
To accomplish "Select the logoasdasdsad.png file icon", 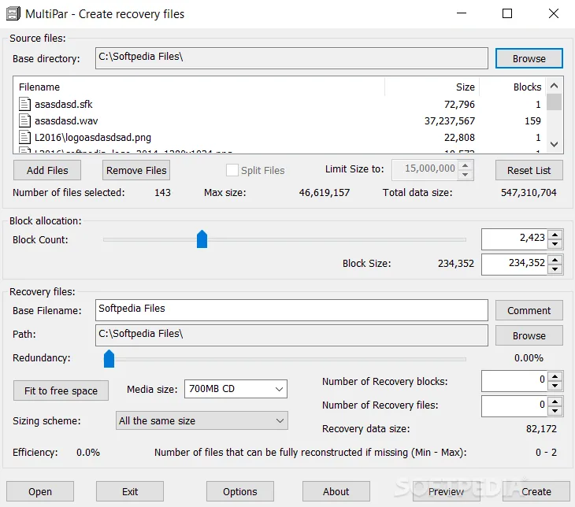I will tap(24, 137).
